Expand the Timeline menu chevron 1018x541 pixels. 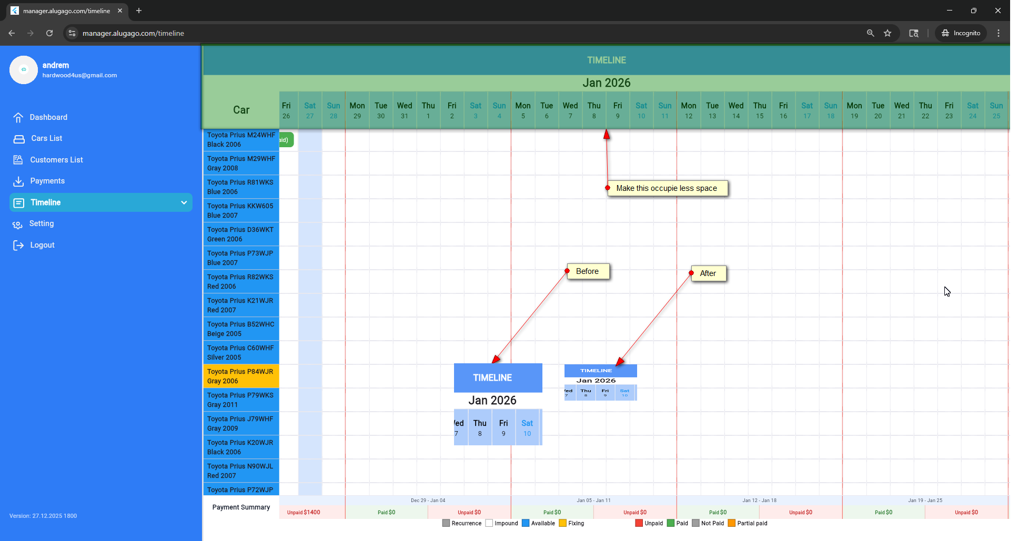point(184,203)
